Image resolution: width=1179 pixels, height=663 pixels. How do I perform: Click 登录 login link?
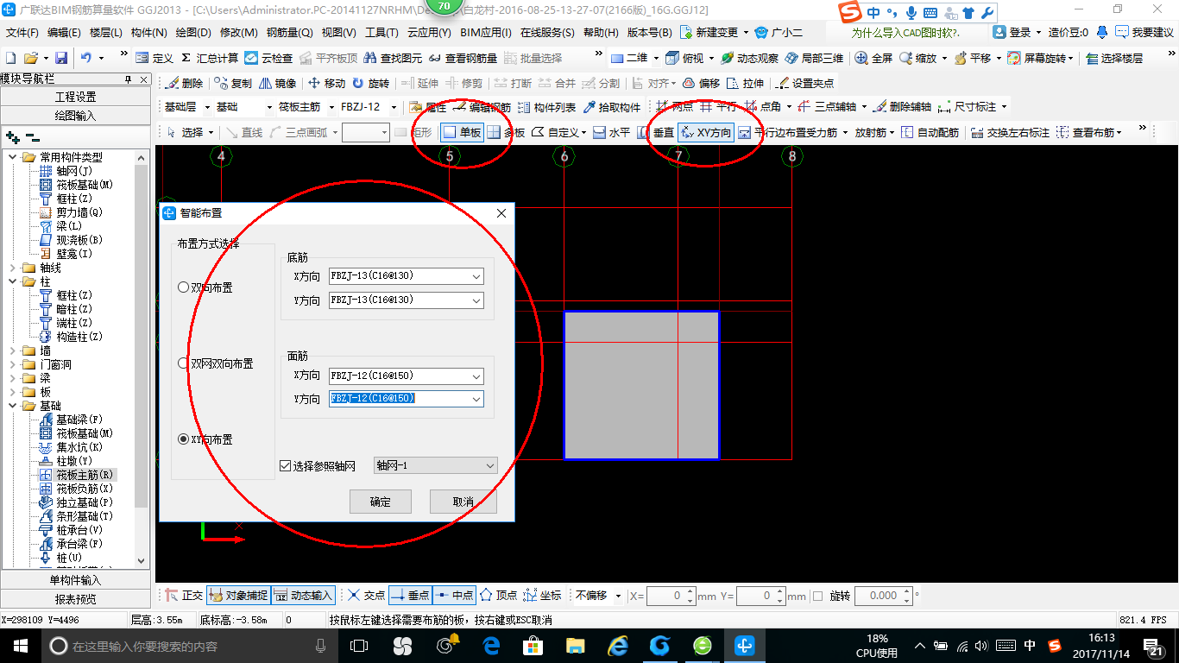coord(1013,32)
